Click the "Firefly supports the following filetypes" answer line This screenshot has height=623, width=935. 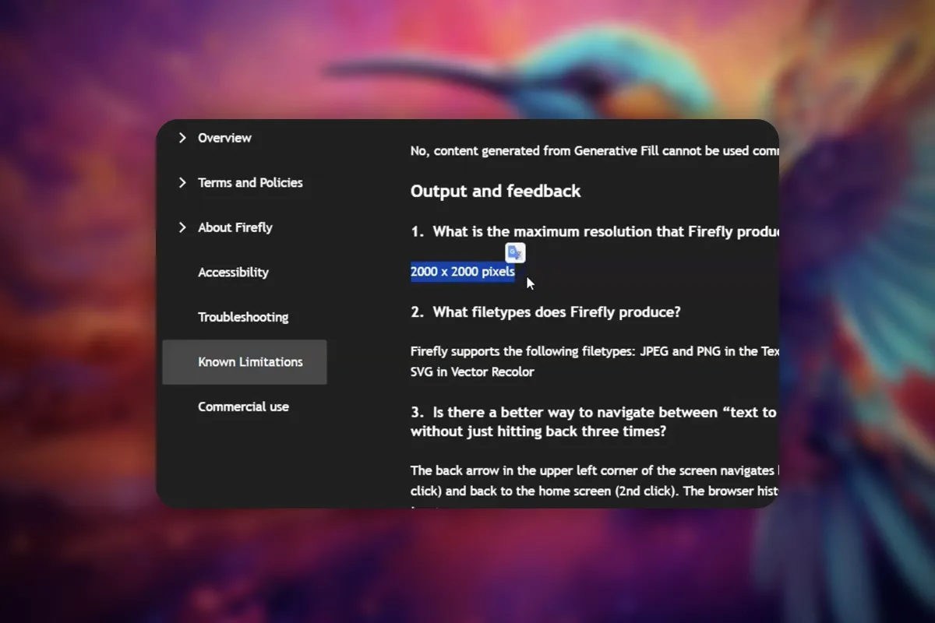click(x=595, y=351)
